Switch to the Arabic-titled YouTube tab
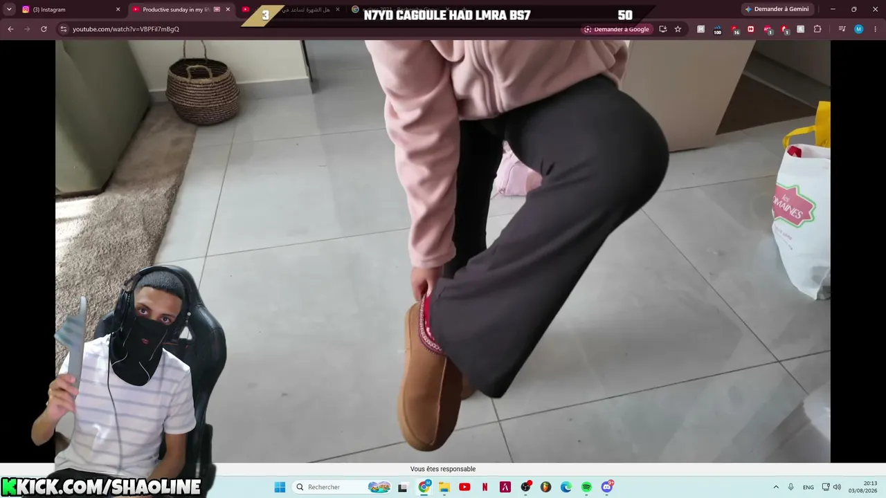The height and width of the screenshot is (498, 886). 291,10
